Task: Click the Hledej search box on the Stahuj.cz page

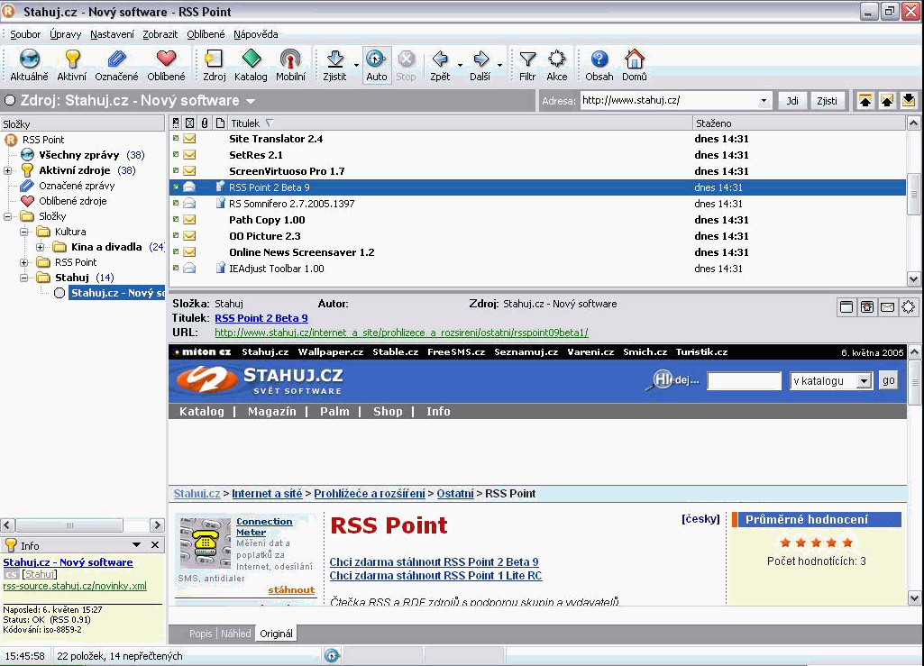Action: point(745,380)
